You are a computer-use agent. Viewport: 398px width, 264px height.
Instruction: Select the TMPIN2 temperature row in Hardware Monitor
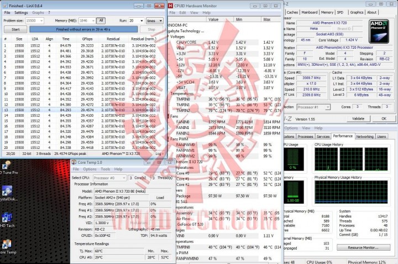pos(224,111)
